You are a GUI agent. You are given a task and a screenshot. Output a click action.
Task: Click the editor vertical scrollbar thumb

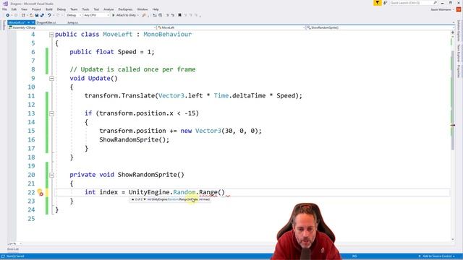(453, 100)
